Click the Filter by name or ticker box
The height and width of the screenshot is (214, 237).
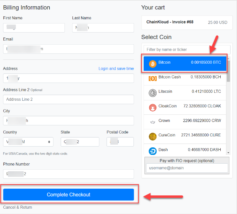(x=187, y=50)
